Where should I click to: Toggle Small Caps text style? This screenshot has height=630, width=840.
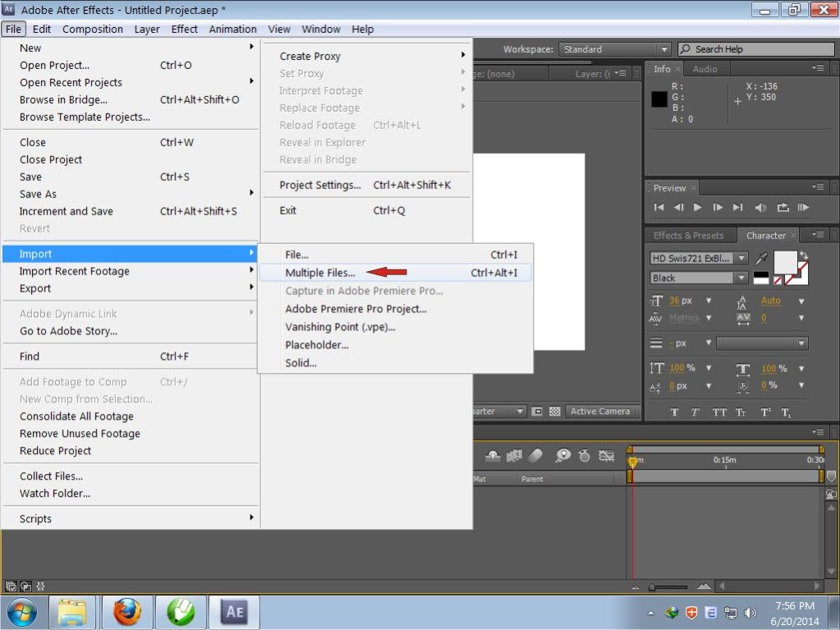741,412
